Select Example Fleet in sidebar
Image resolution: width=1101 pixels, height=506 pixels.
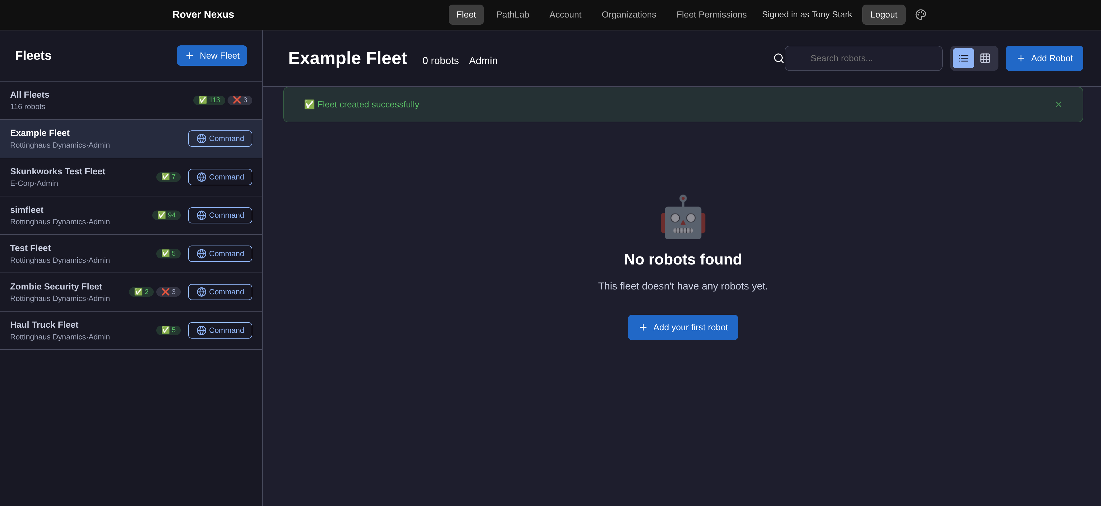click(x=131, y=139)
